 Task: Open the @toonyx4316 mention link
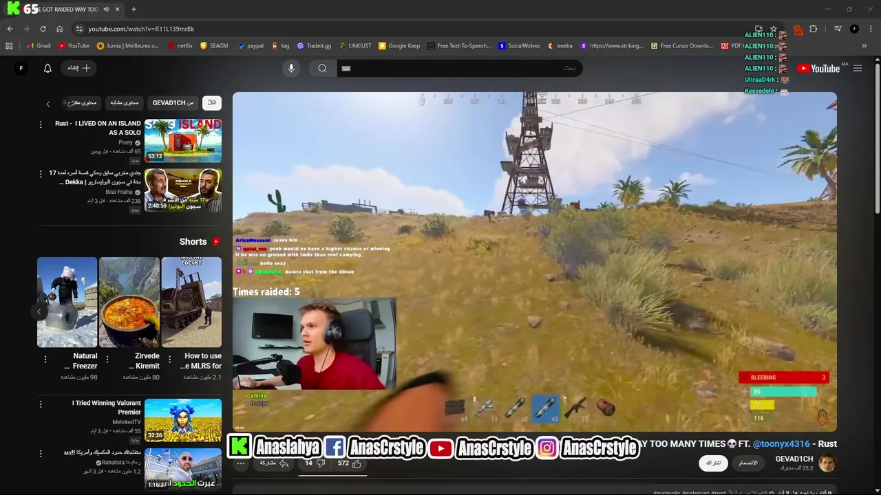coord(781,444)
